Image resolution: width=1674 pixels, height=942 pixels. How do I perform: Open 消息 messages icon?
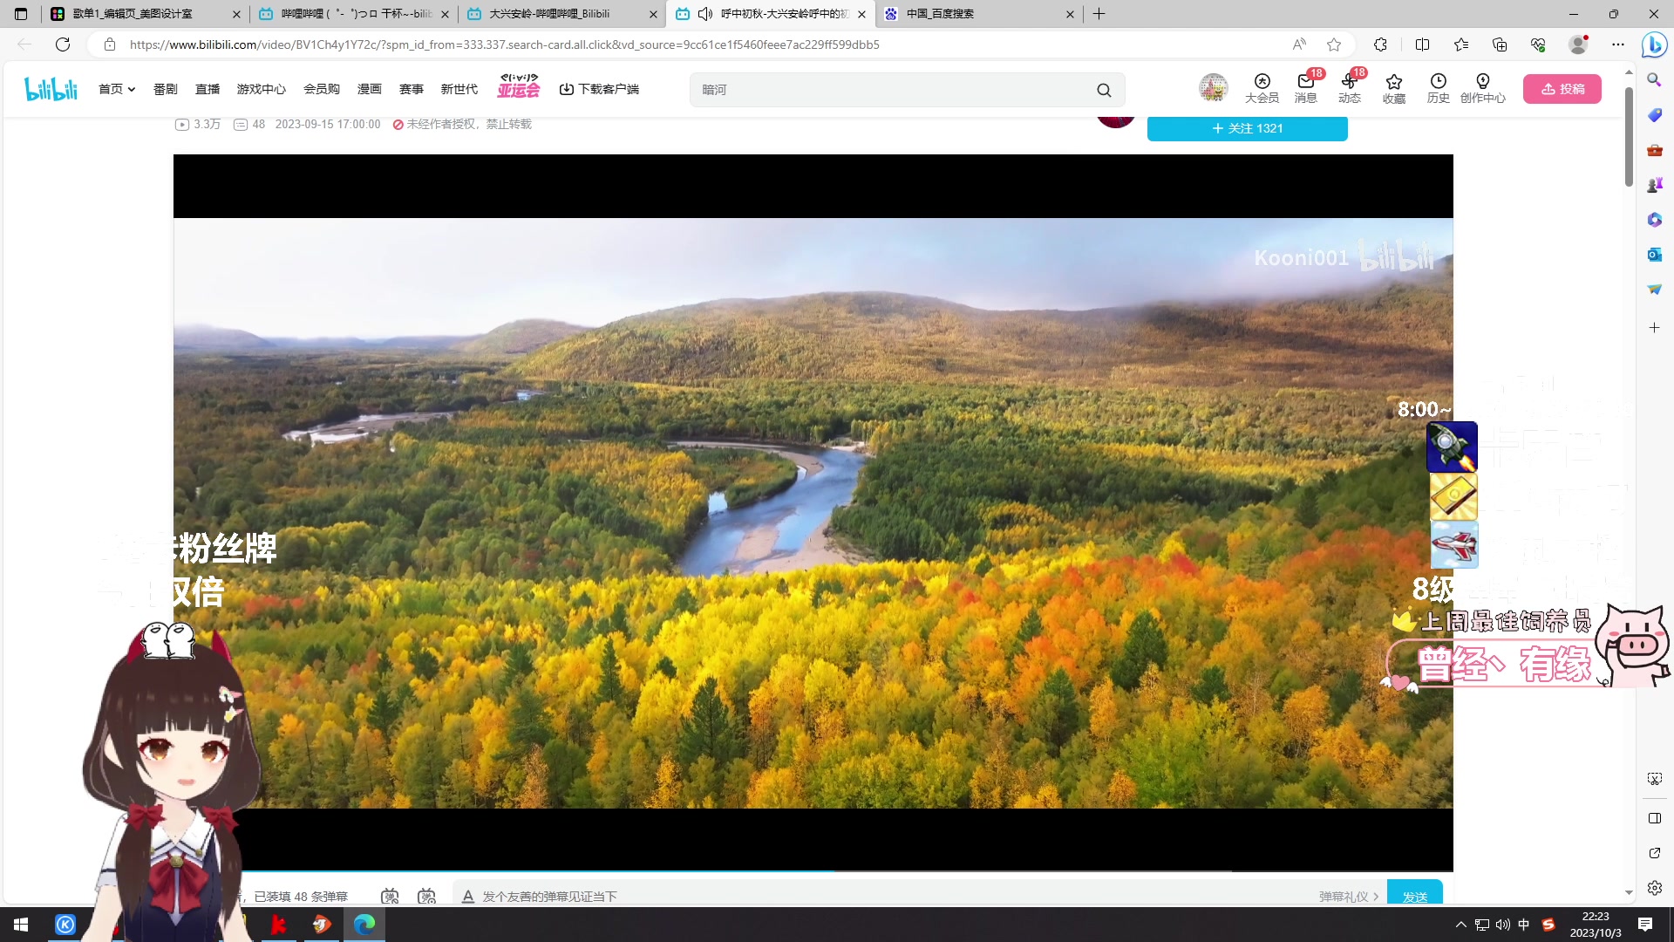pyautogui.click(x=1306, y=89)
